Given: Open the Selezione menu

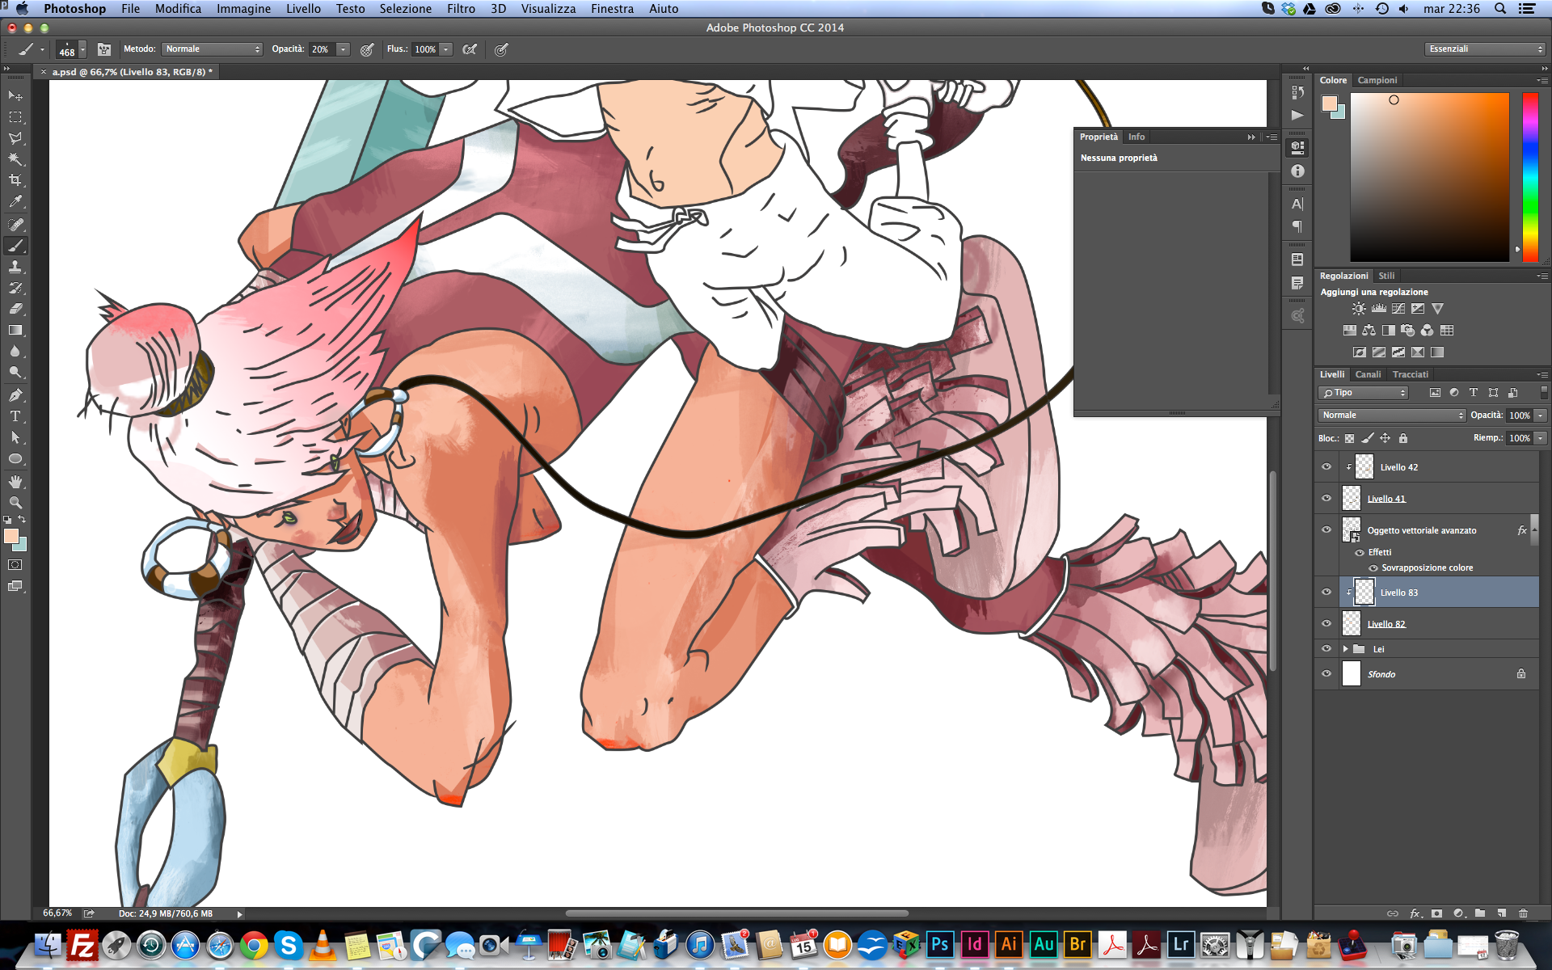Looking at the screenshot, I should 406,9.
